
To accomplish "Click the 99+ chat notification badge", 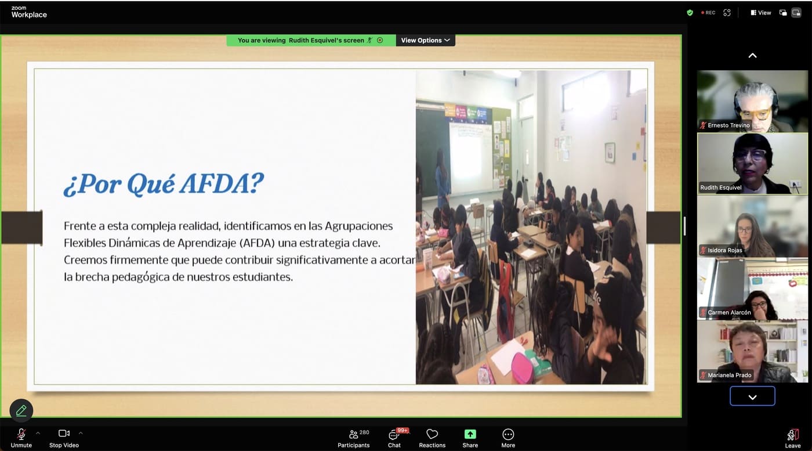I will [x=403, y=431].
